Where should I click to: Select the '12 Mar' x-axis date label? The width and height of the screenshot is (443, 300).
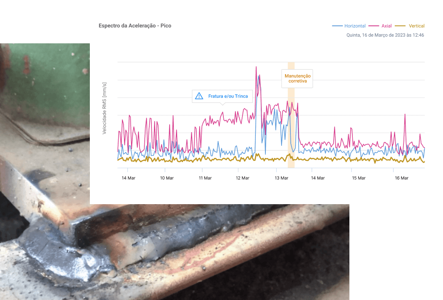(x=243, y=178)
